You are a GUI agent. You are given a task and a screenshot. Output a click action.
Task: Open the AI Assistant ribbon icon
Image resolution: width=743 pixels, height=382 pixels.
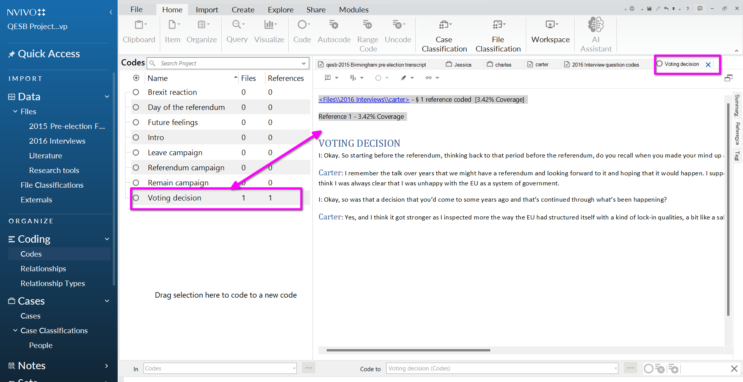click(x=596, y=25)
